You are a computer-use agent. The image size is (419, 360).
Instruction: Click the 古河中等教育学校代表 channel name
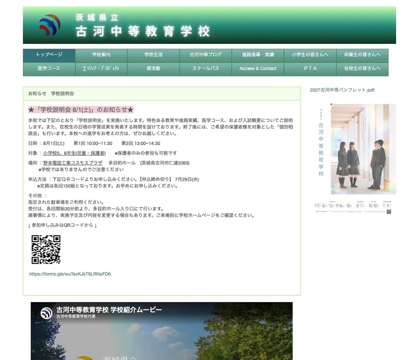pyautogui.click(x=76, y=317)
